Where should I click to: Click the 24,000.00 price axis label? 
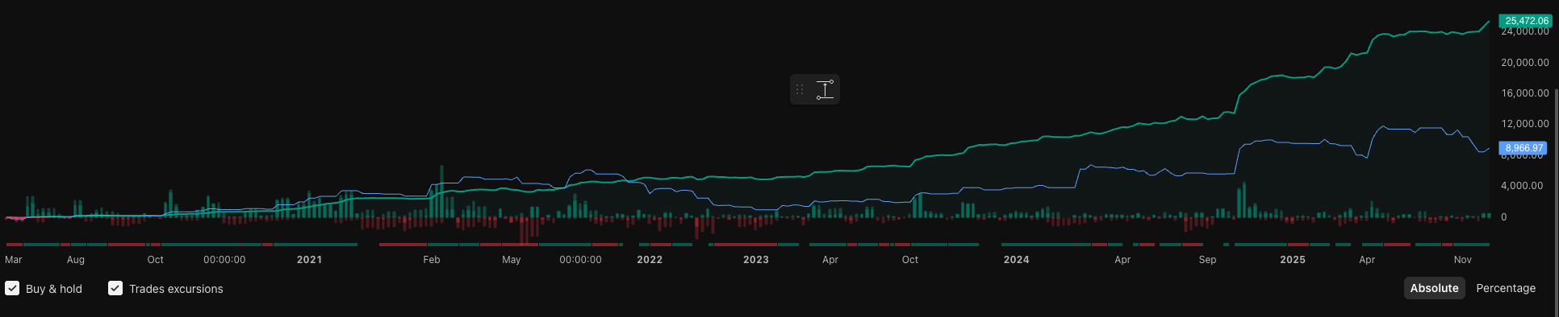pos(1525,32)
